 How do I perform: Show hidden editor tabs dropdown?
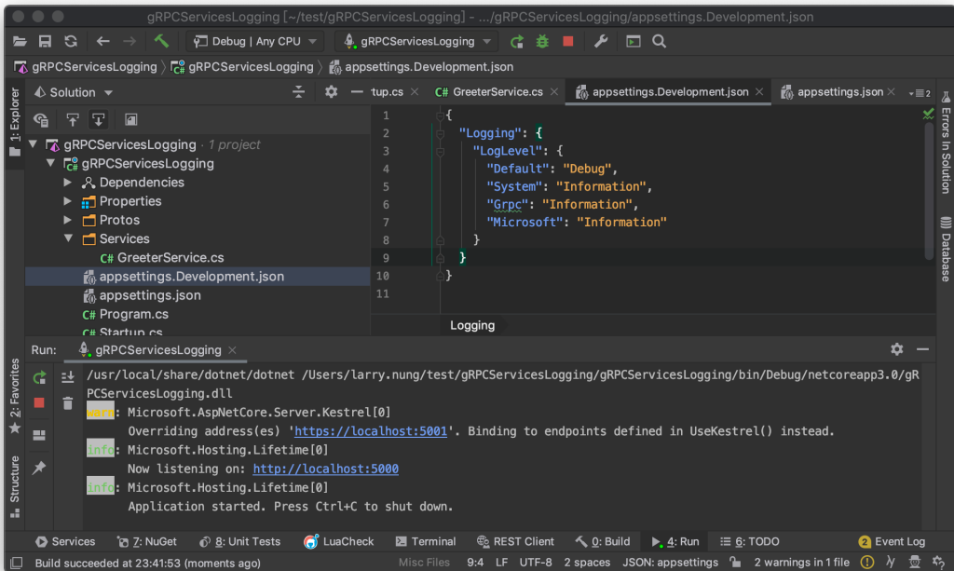click(x=920, y=92)
